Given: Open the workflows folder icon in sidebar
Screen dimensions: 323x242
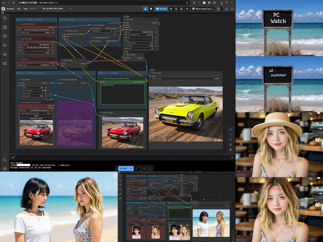Looking at the screenshot, I should pos(5,45).
